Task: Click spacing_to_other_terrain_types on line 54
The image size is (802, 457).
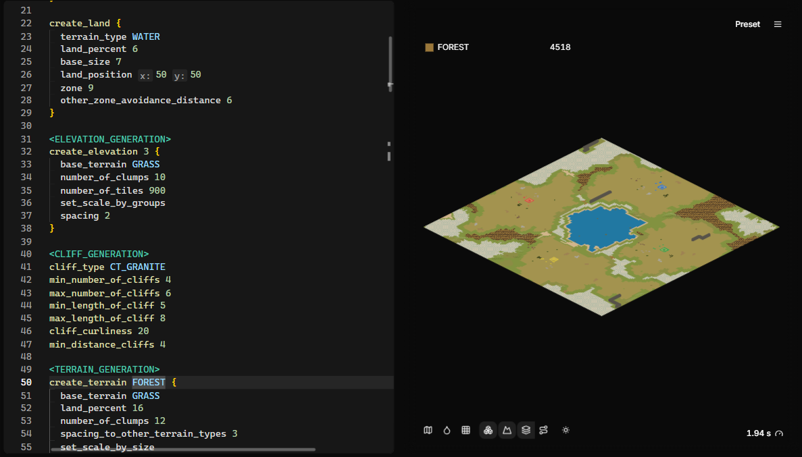Action: (143, 433)
